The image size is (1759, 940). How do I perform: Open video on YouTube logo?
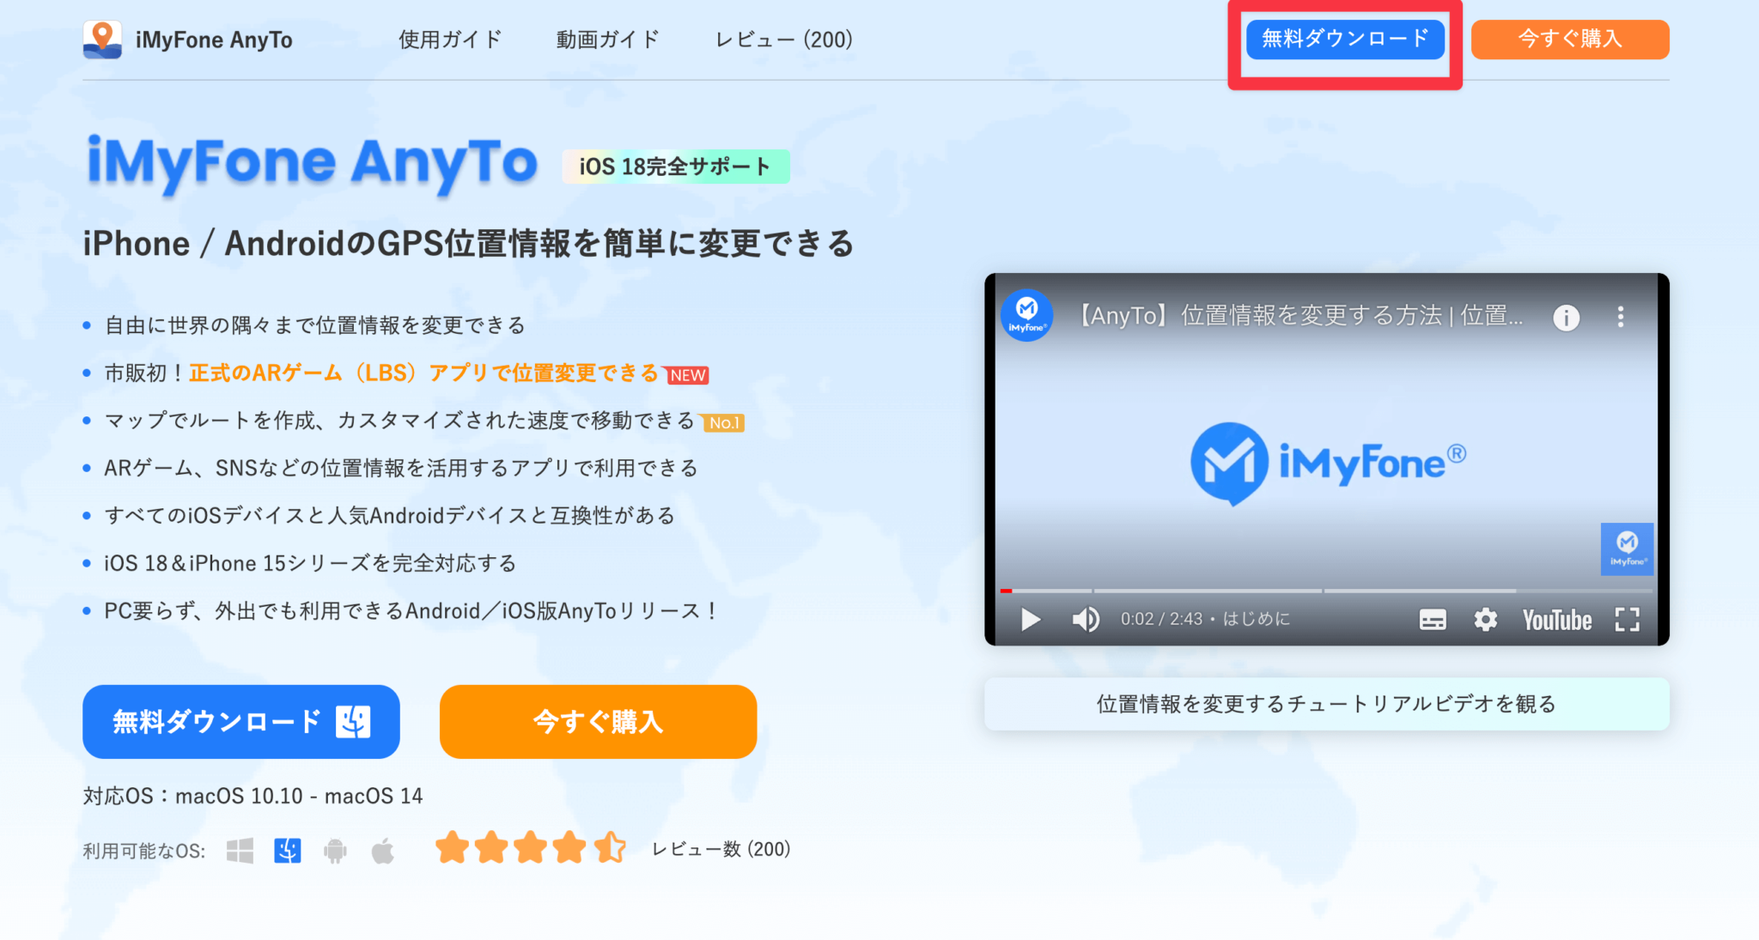[1557, 619]
